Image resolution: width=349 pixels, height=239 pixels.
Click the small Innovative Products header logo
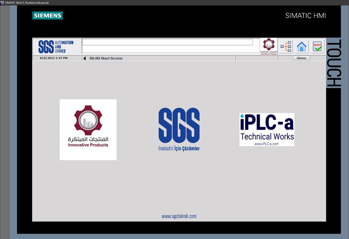[269, 46]
